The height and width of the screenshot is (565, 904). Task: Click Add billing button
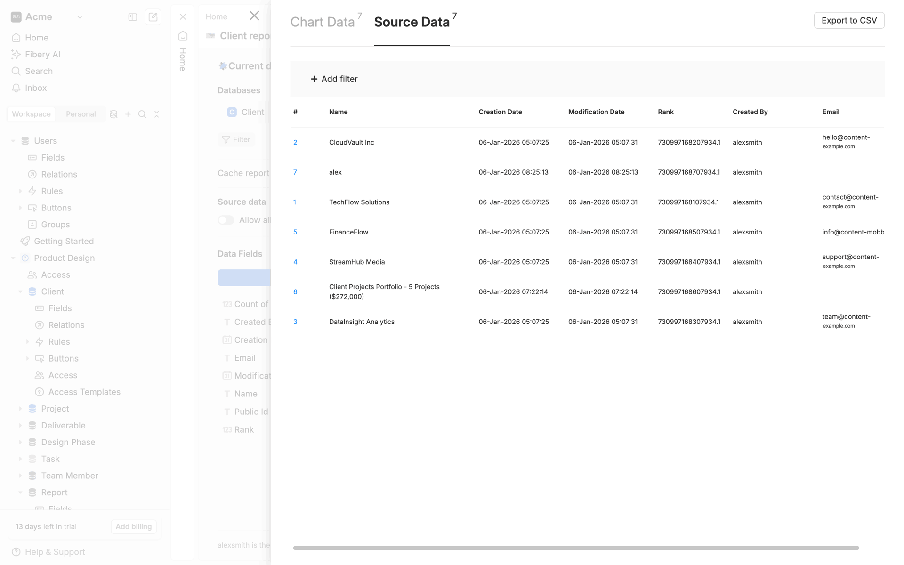click(134, 526)
